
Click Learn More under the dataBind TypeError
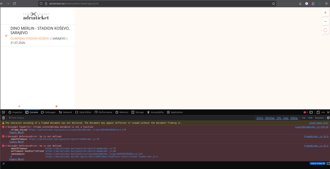[17, 133]
